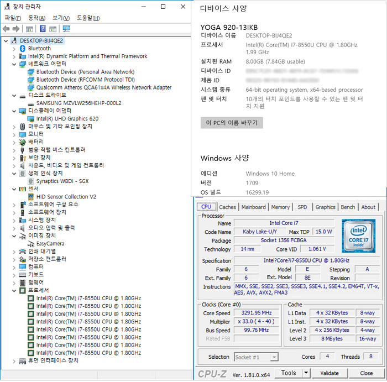Image resolution: width=387 pixels, height=382 pixels.
Task: Click the Level 3 cache 8 MBytes value
Action: (332, 339)
